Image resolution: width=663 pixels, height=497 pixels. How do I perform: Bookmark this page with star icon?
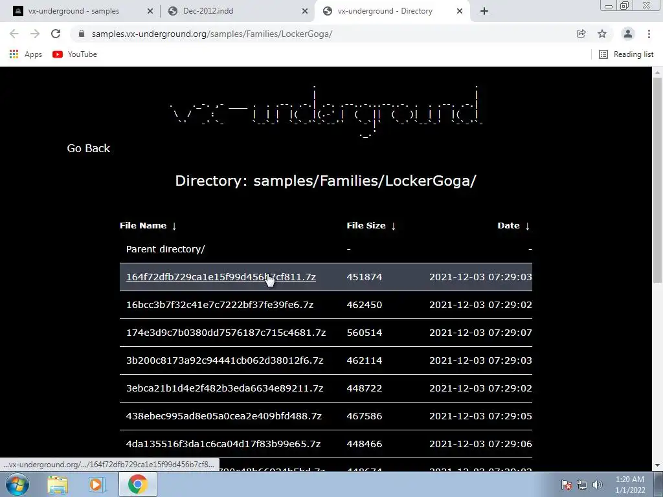point(602,34)
